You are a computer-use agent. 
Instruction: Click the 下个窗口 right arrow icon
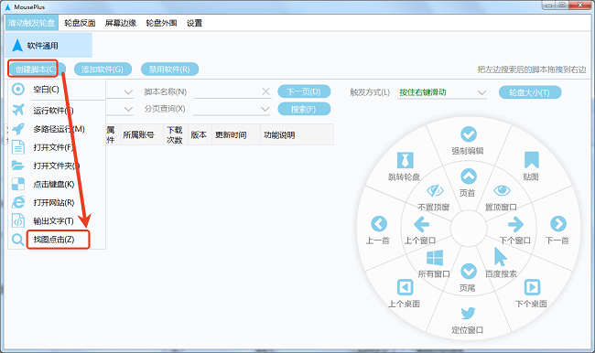[x=515, y=224]
